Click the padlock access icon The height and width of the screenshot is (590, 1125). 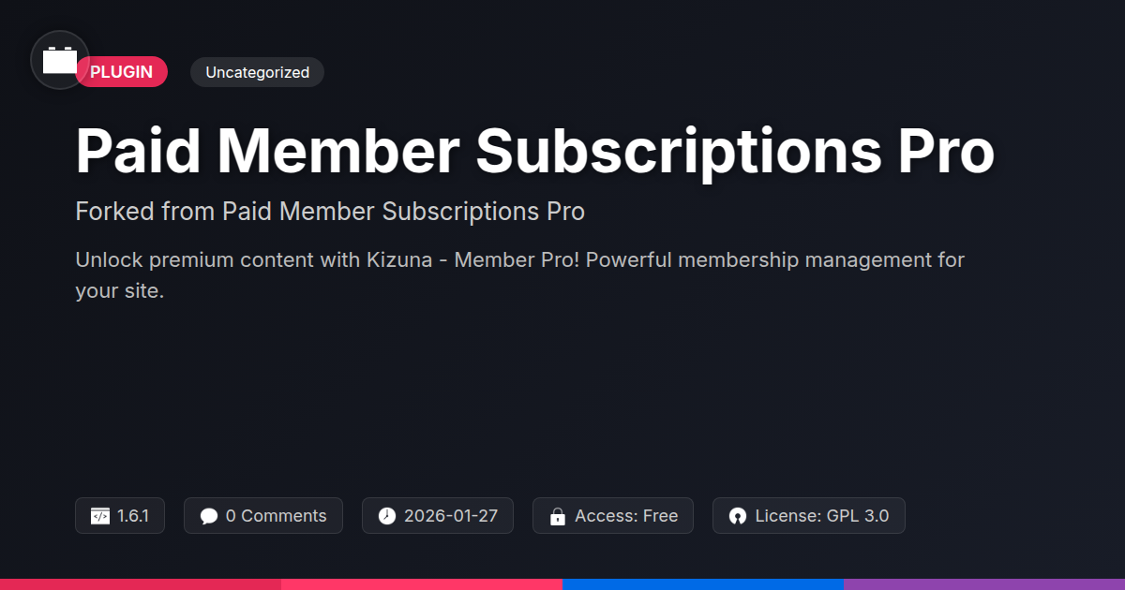click(558, 516)
